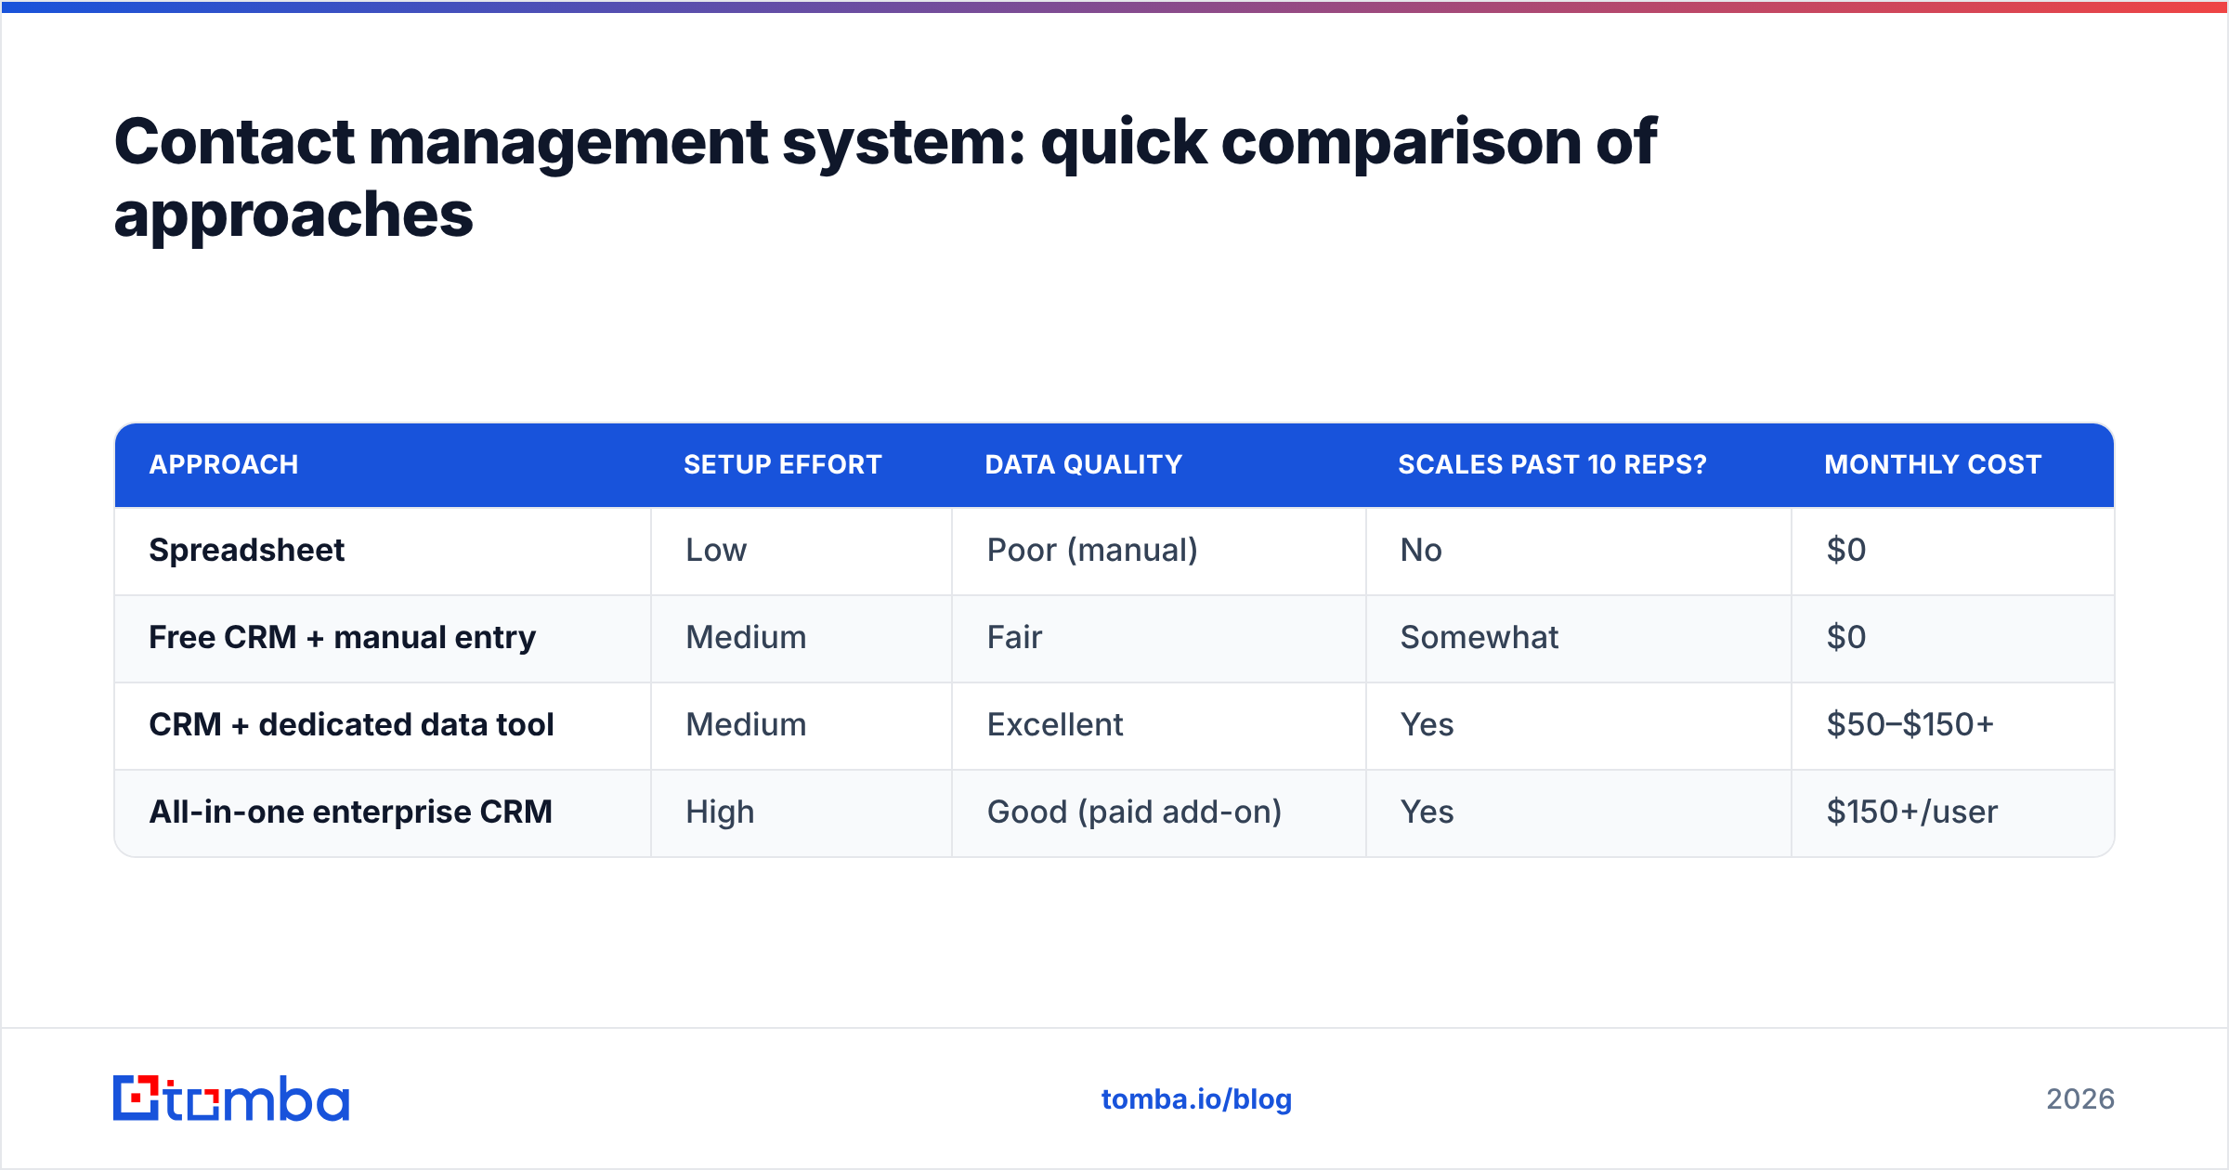Select the Free CRM + manual entry label
This screenshot has height=1170, width=2229.
click(x=343, y=637)
